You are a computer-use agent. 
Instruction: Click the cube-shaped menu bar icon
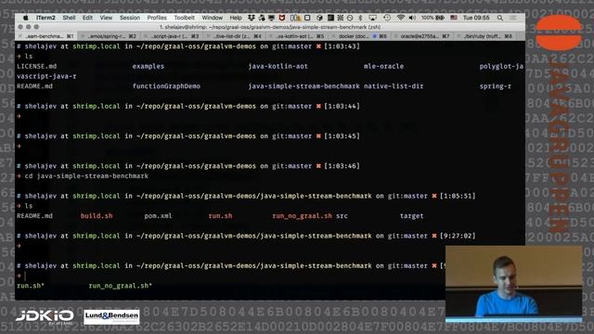319,18
